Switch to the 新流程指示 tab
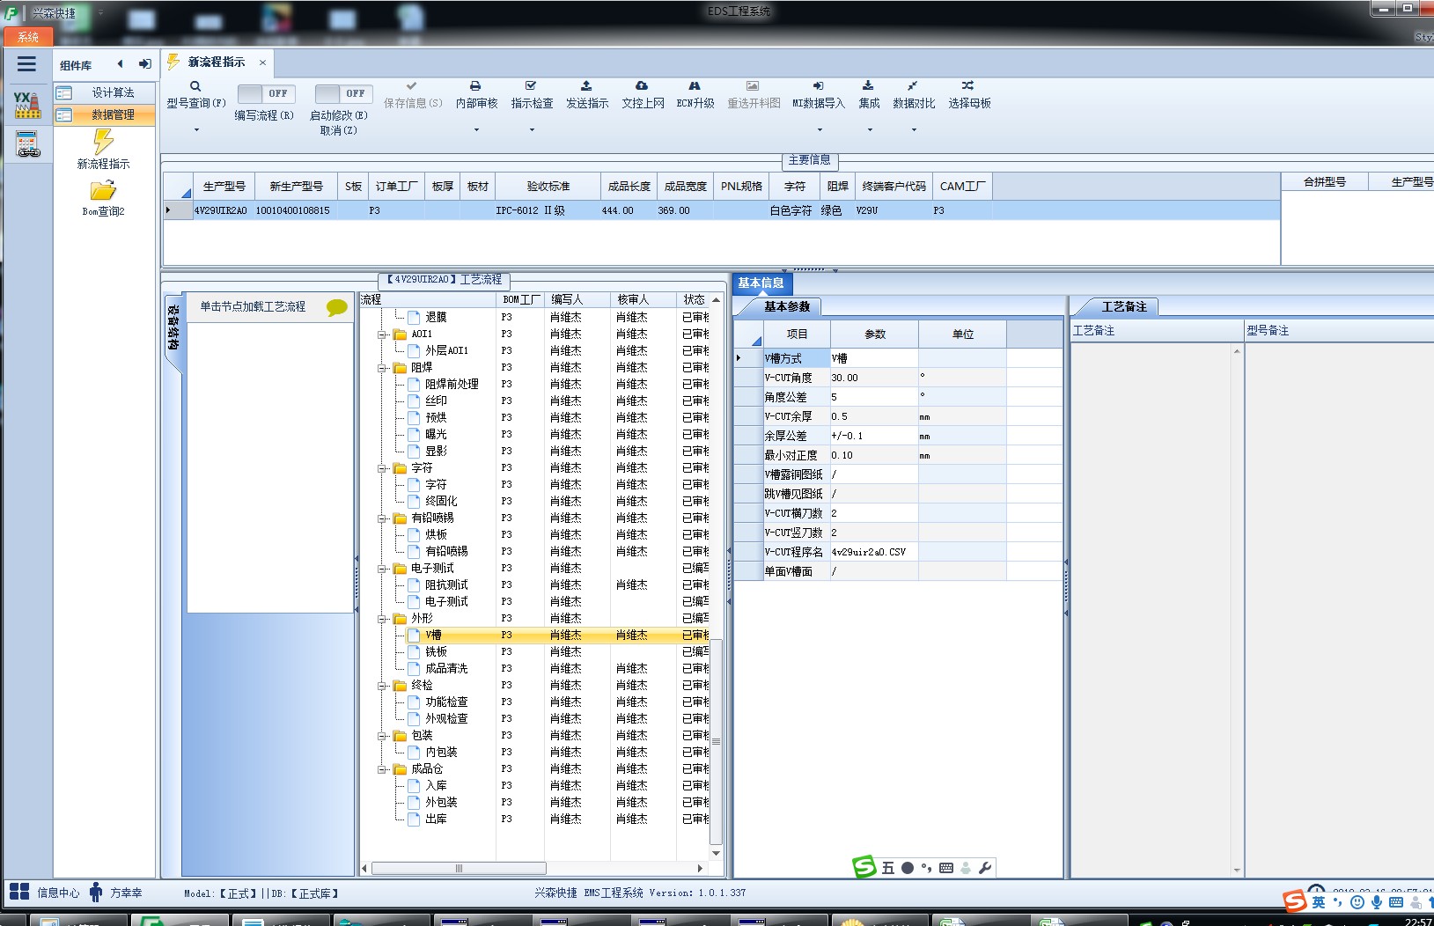 (x=217, y=62)
